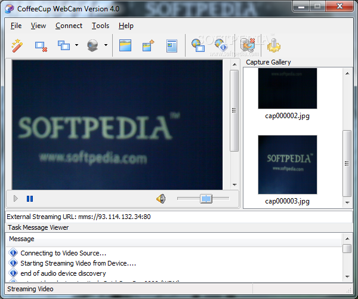The width and height of the screenshot is (358, 299).
Task: Click the remove video source icon
Action: (x=41, y=47)
